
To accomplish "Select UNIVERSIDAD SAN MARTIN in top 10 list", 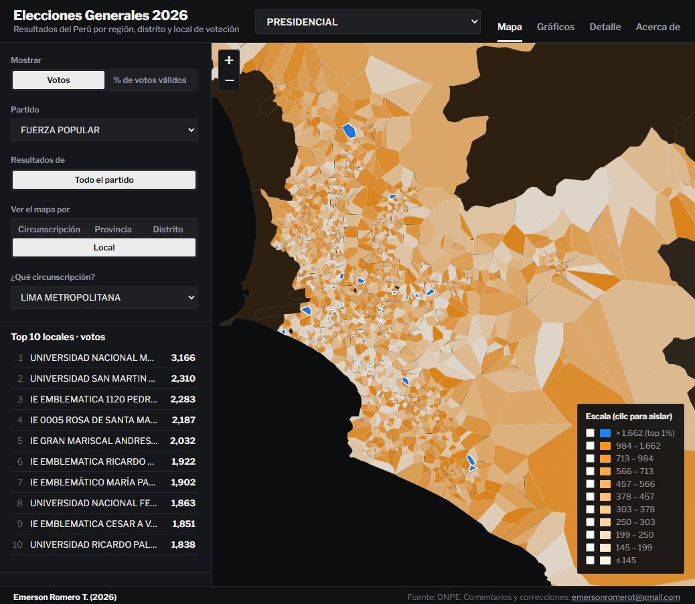I will pyautogui.click(x=104, y=378).
